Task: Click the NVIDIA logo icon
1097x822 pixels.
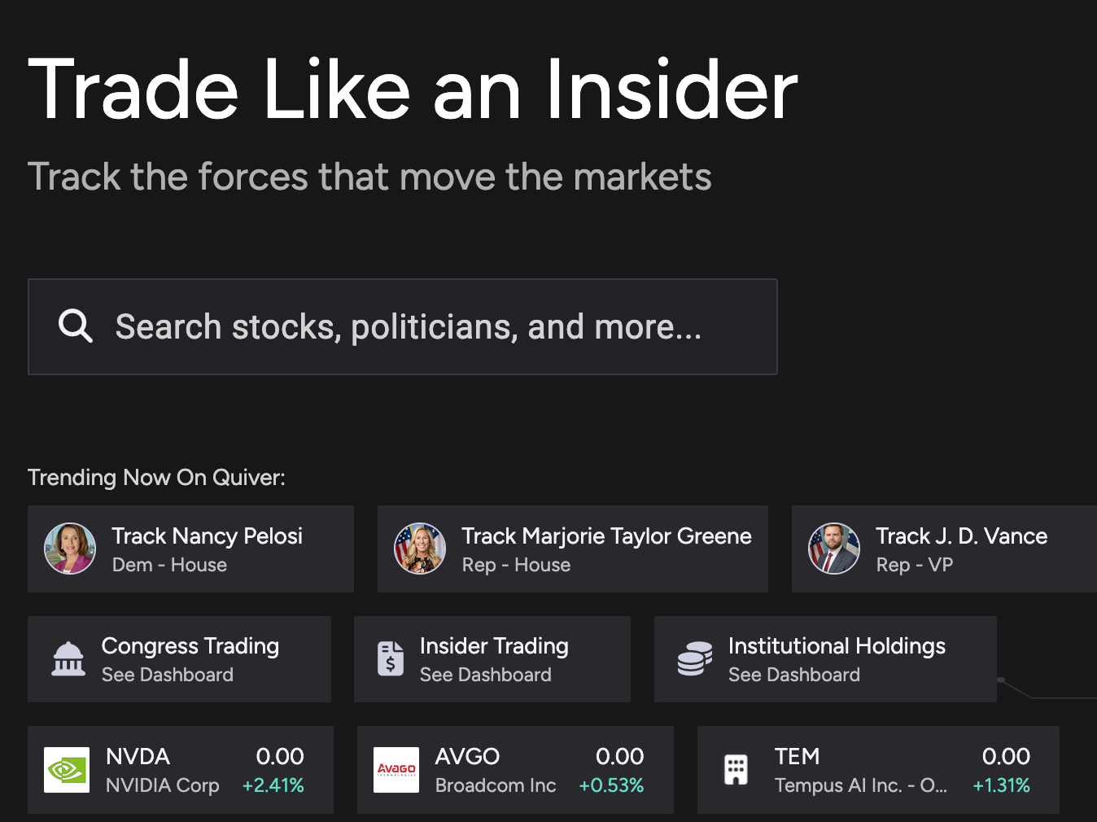Action: pyautogui.click(x=67, y=770)
